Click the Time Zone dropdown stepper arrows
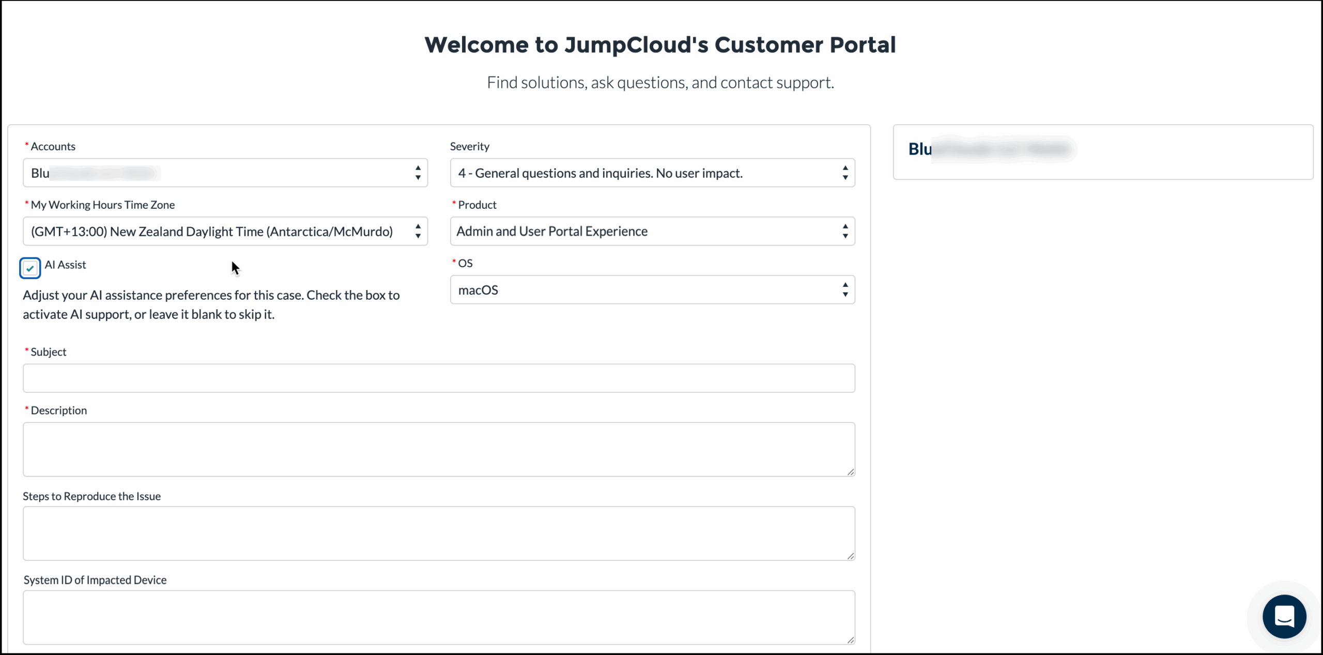The height and width of the screenshot is (655, 1323). tap(418, 231)
